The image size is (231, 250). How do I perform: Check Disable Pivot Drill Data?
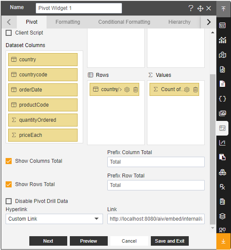[x=9, y=201]
